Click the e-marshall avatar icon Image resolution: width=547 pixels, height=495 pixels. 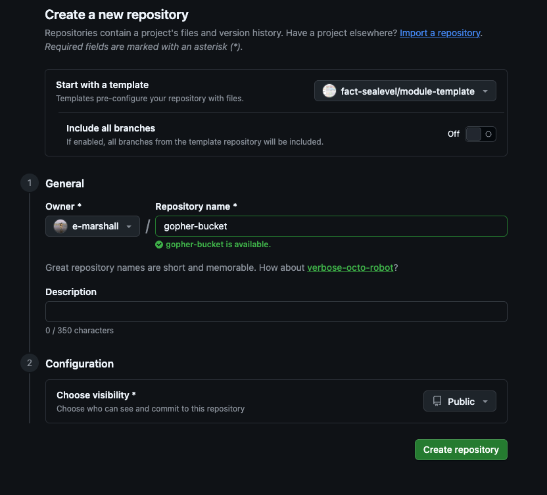click(x=60, y=226)
